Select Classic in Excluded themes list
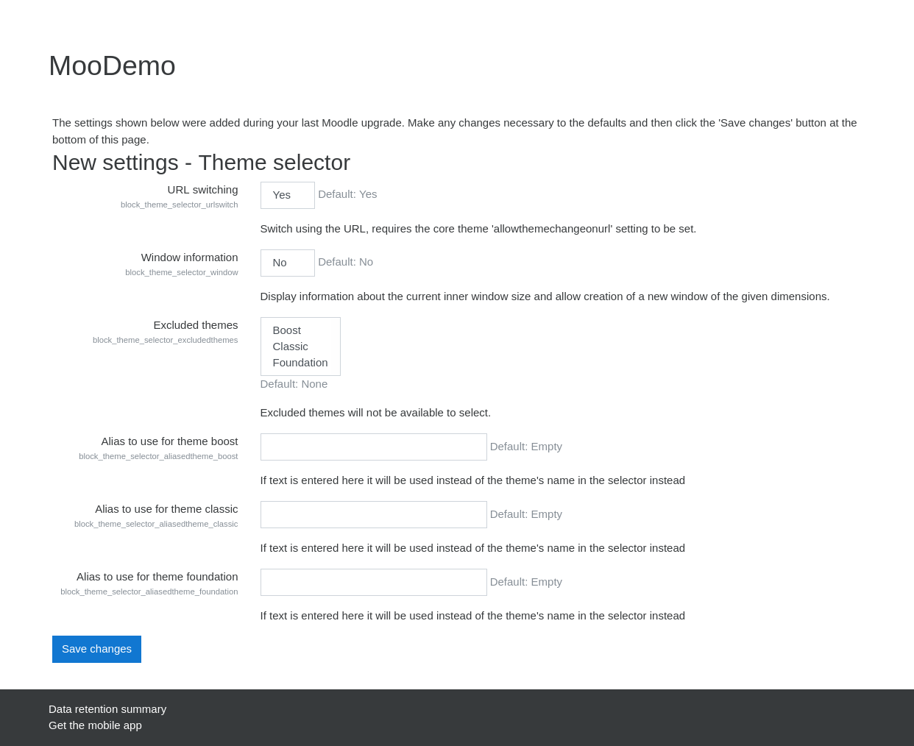 coord(300,347)
